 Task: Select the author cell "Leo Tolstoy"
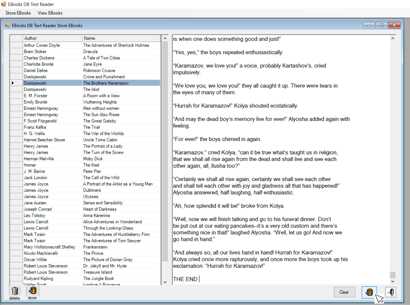tap(53, 215)
